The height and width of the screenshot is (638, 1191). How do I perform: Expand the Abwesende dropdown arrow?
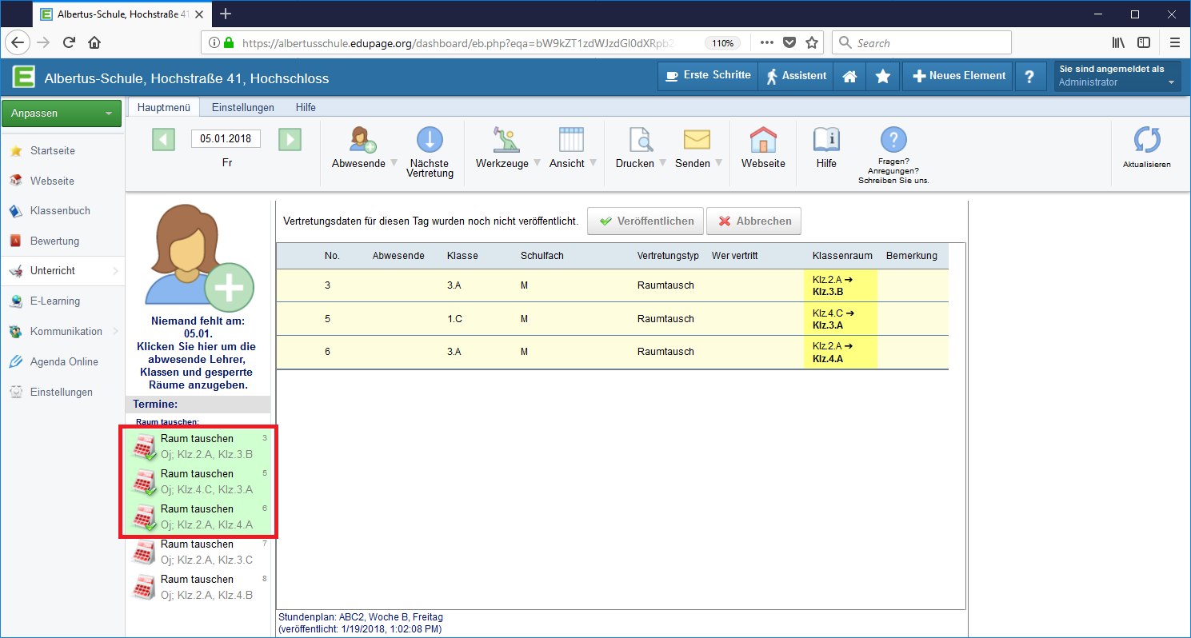[394, 163]
